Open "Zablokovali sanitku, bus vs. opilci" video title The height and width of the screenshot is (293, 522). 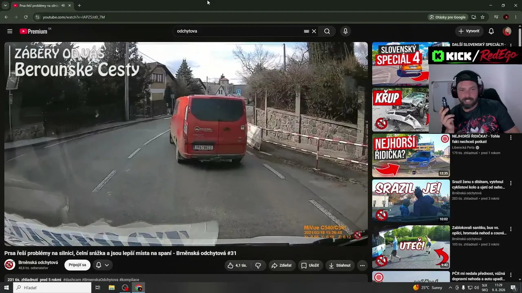(479, 230)
